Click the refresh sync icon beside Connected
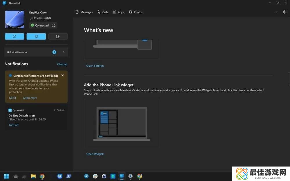 [54, 25]
